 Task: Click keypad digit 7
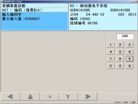pos(111,59)
